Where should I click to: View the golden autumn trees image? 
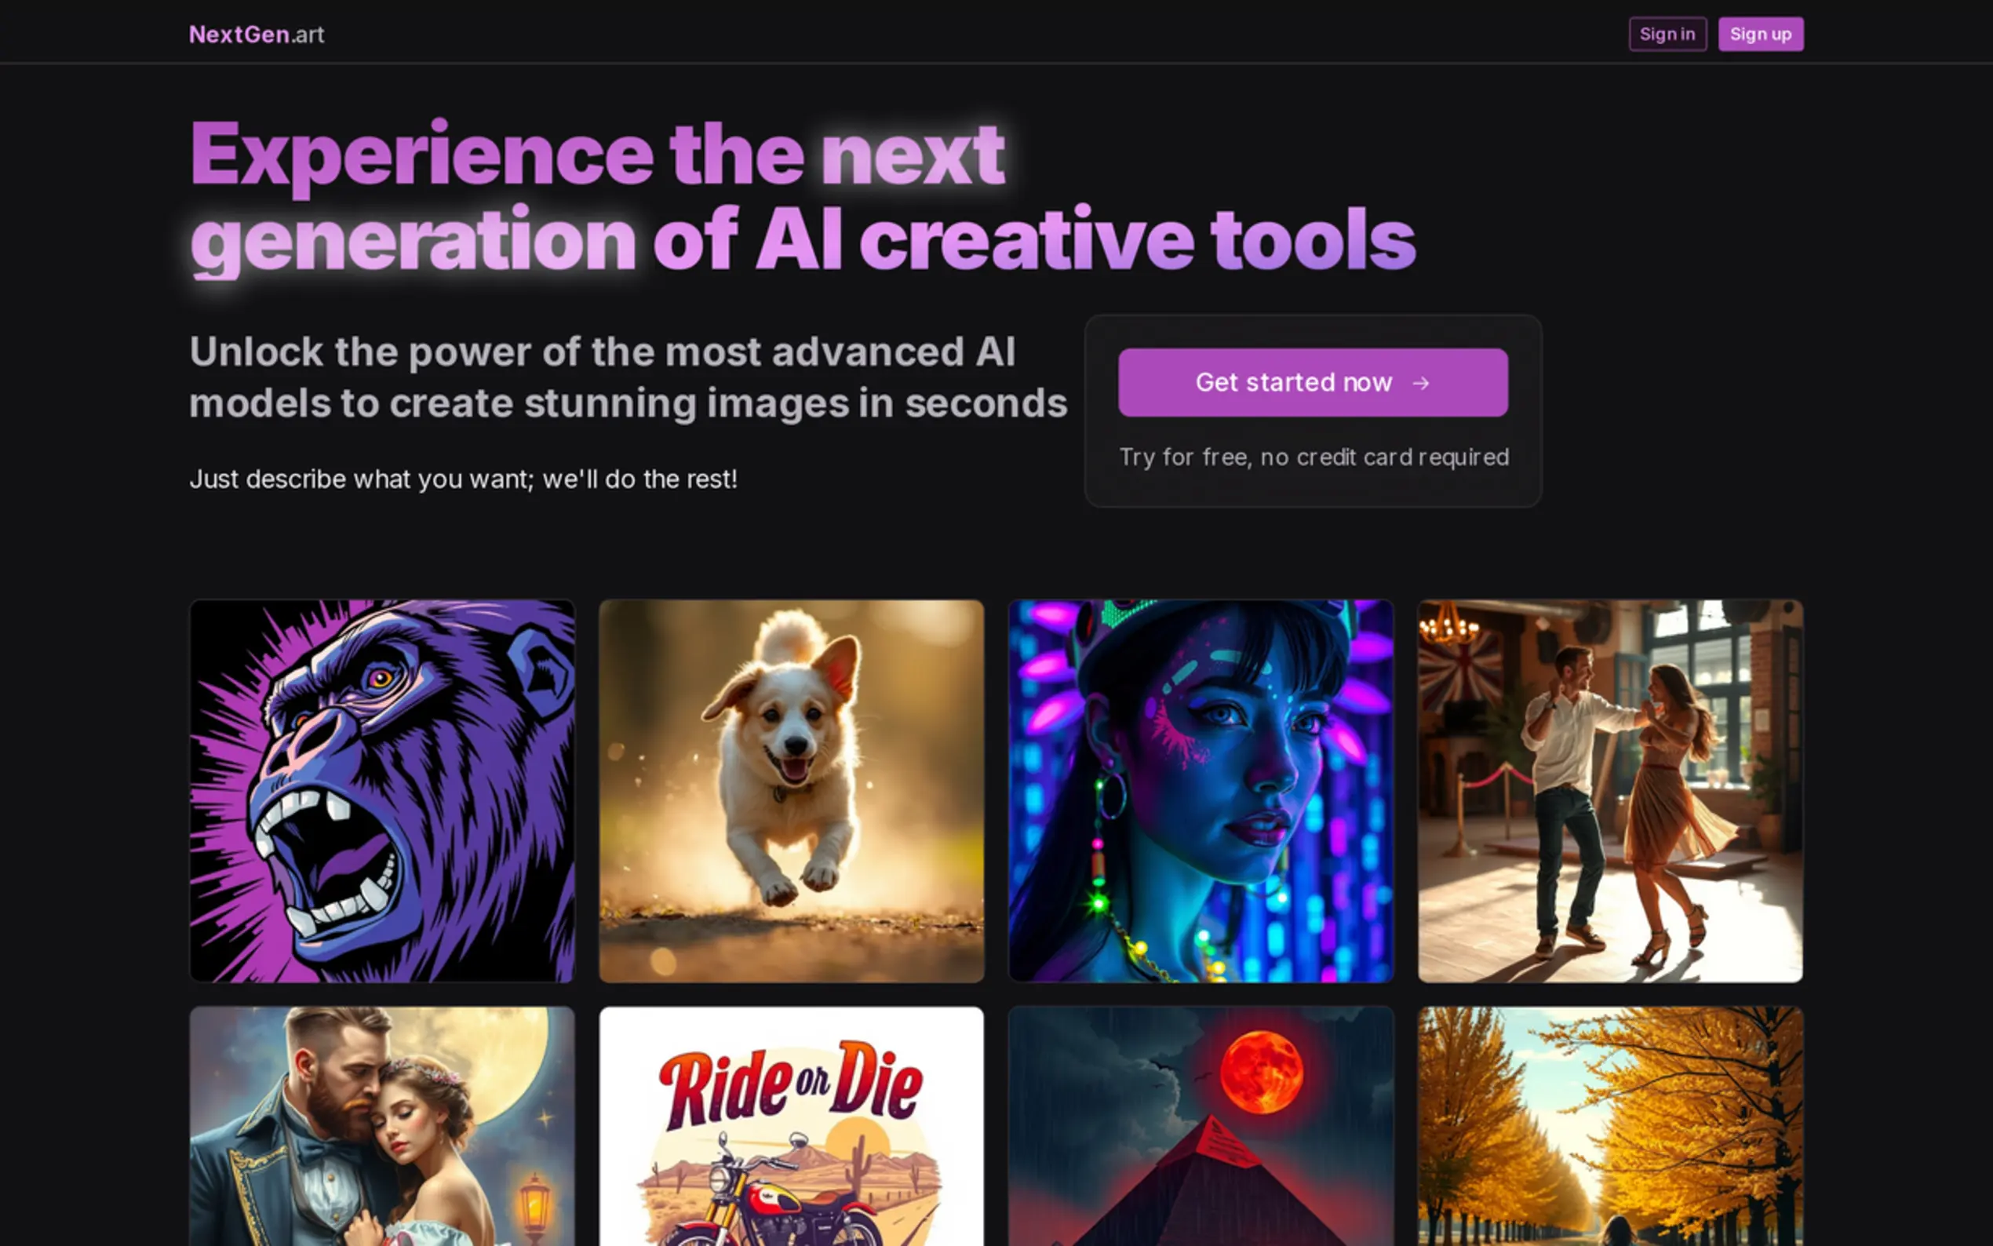[x=1610, y=1126]
